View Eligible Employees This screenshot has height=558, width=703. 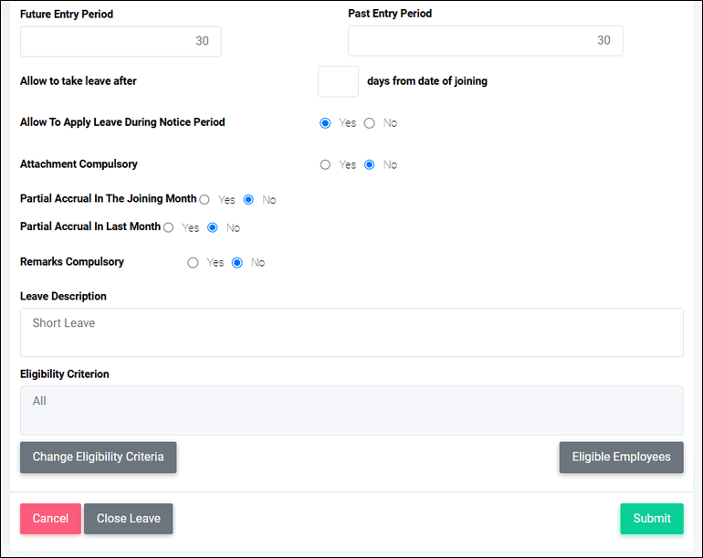[x=622, y=457]
